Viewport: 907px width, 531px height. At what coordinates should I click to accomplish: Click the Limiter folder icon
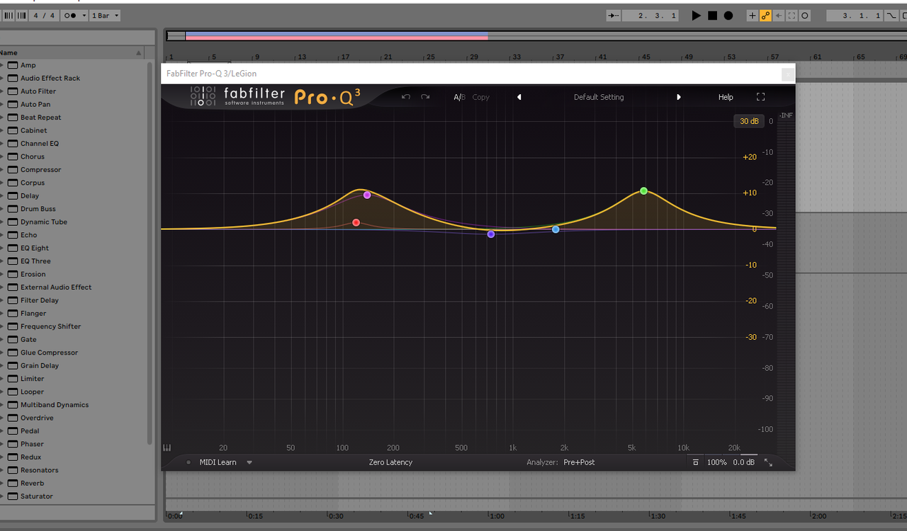tap(12, 379)
